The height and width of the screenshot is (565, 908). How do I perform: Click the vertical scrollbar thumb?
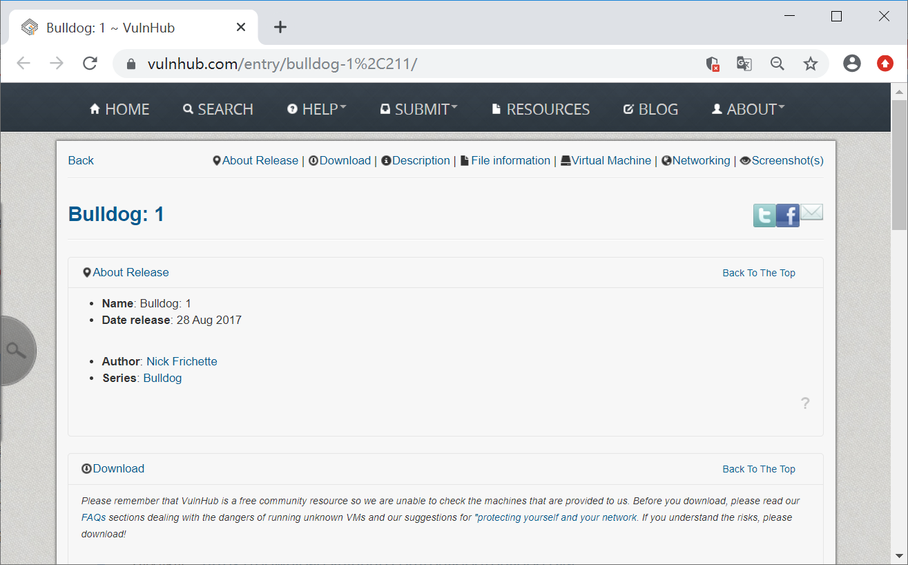[x=900, y=164]
